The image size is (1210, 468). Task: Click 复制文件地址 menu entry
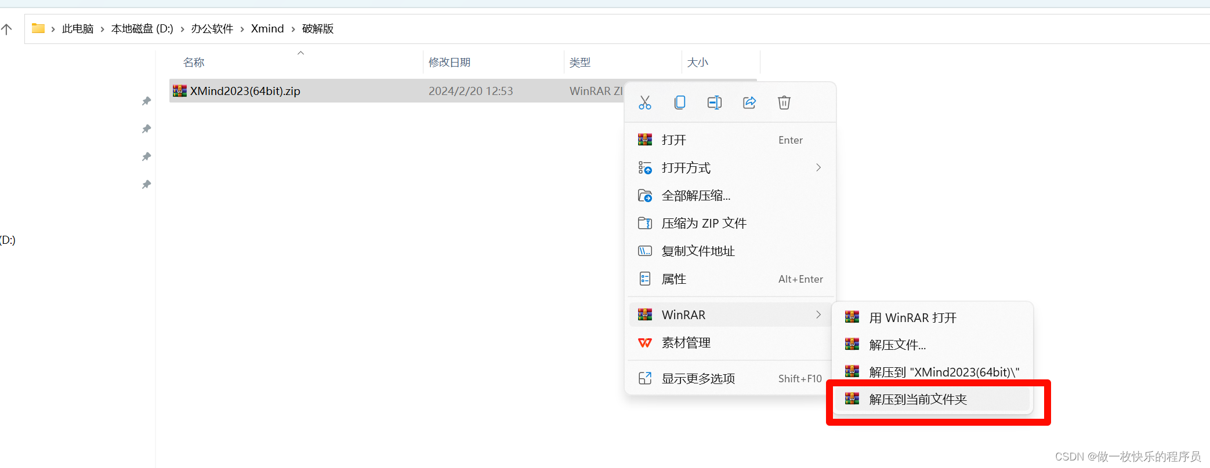tap(730, 251)
